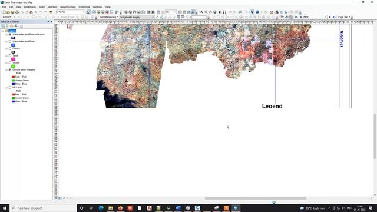Go to first data driven page

coord(296,17)
